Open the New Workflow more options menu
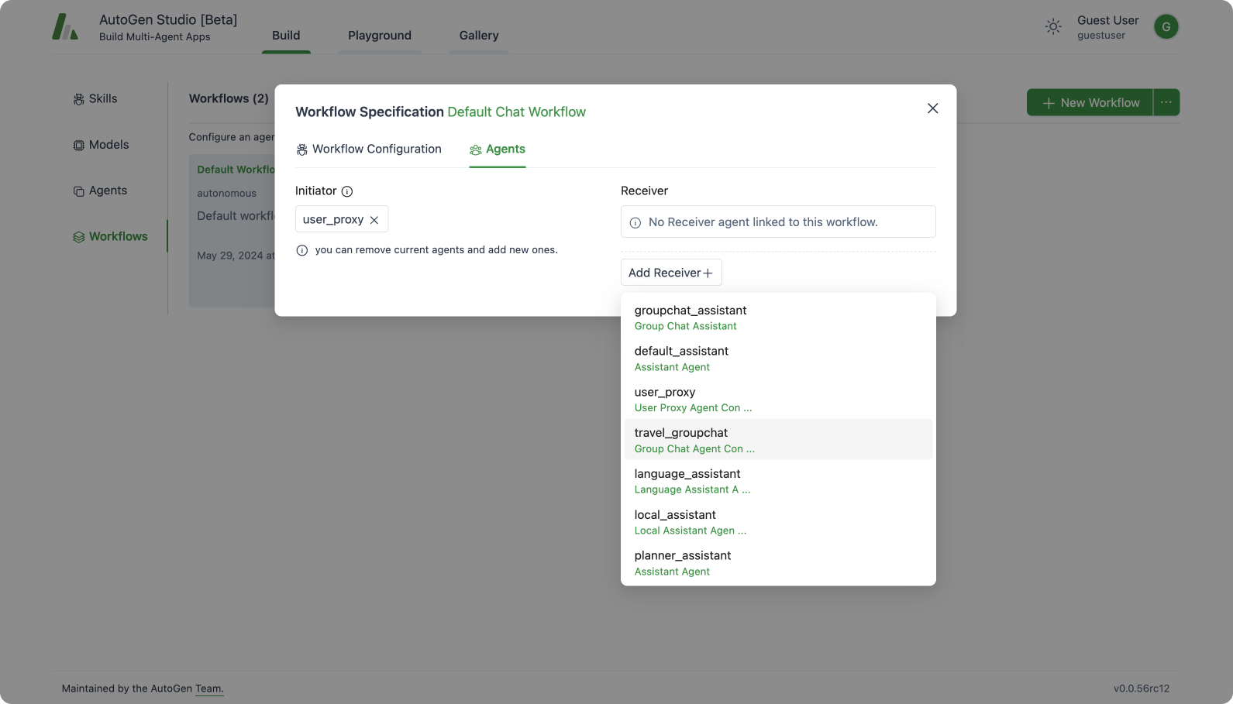Image resolution: width=1233 pixels, height=704 pixels. coord(1166,102)
